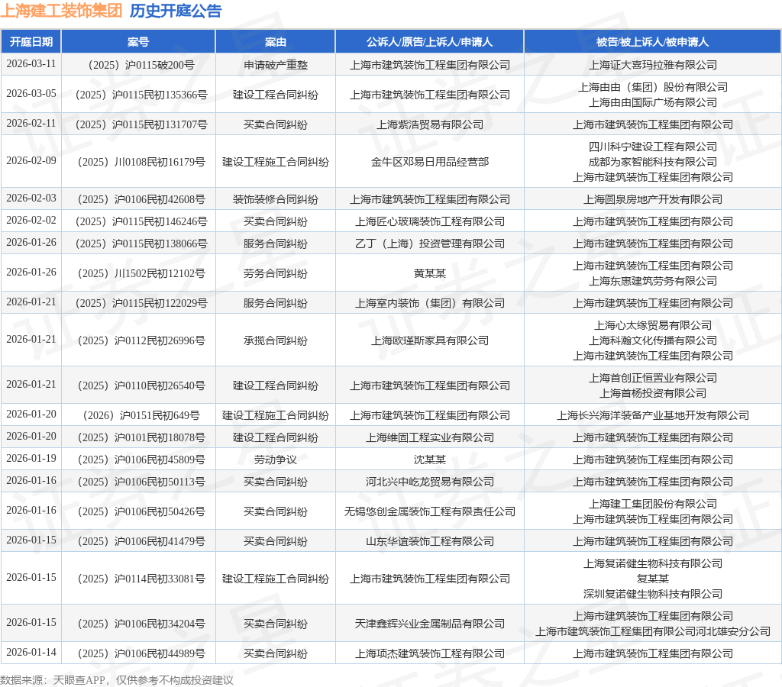Click defendant 上海证大喜玛拉雅有限公司
Viewport: 782px width, 687px height.
(x=653, y=65)
